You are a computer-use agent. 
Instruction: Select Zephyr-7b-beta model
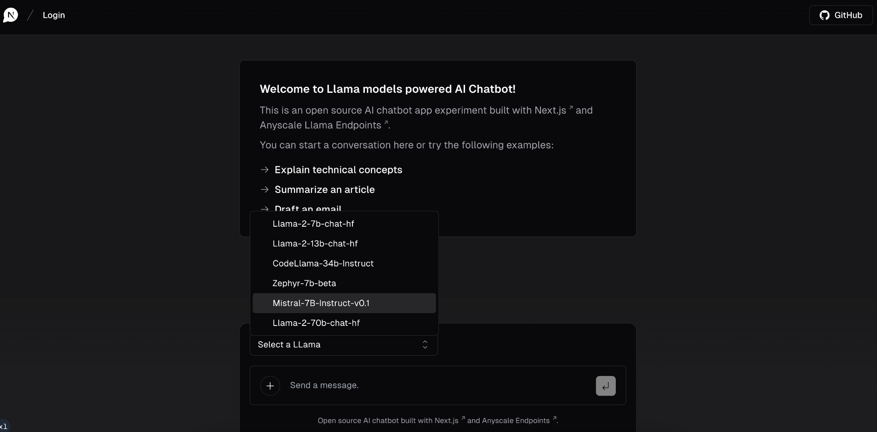304,283
